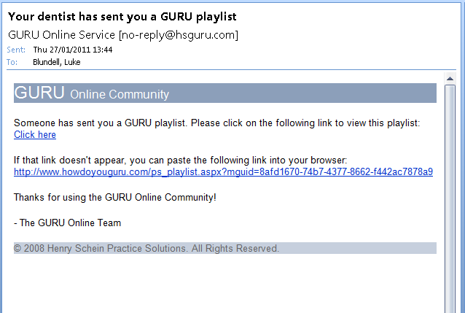Click the Henry Schein copyright footer bar

pos(225,248)
